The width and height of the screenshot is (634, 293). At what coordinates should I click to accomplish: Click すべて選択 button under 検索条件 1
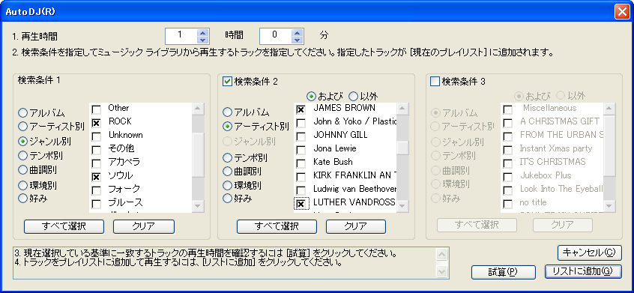pyautogui.click(x=64, y=226)
